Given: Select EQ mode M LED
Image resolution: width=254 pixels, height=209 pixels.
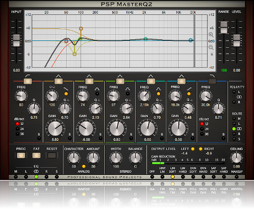Looking at the screenshot, I should (x=16, y=177).
